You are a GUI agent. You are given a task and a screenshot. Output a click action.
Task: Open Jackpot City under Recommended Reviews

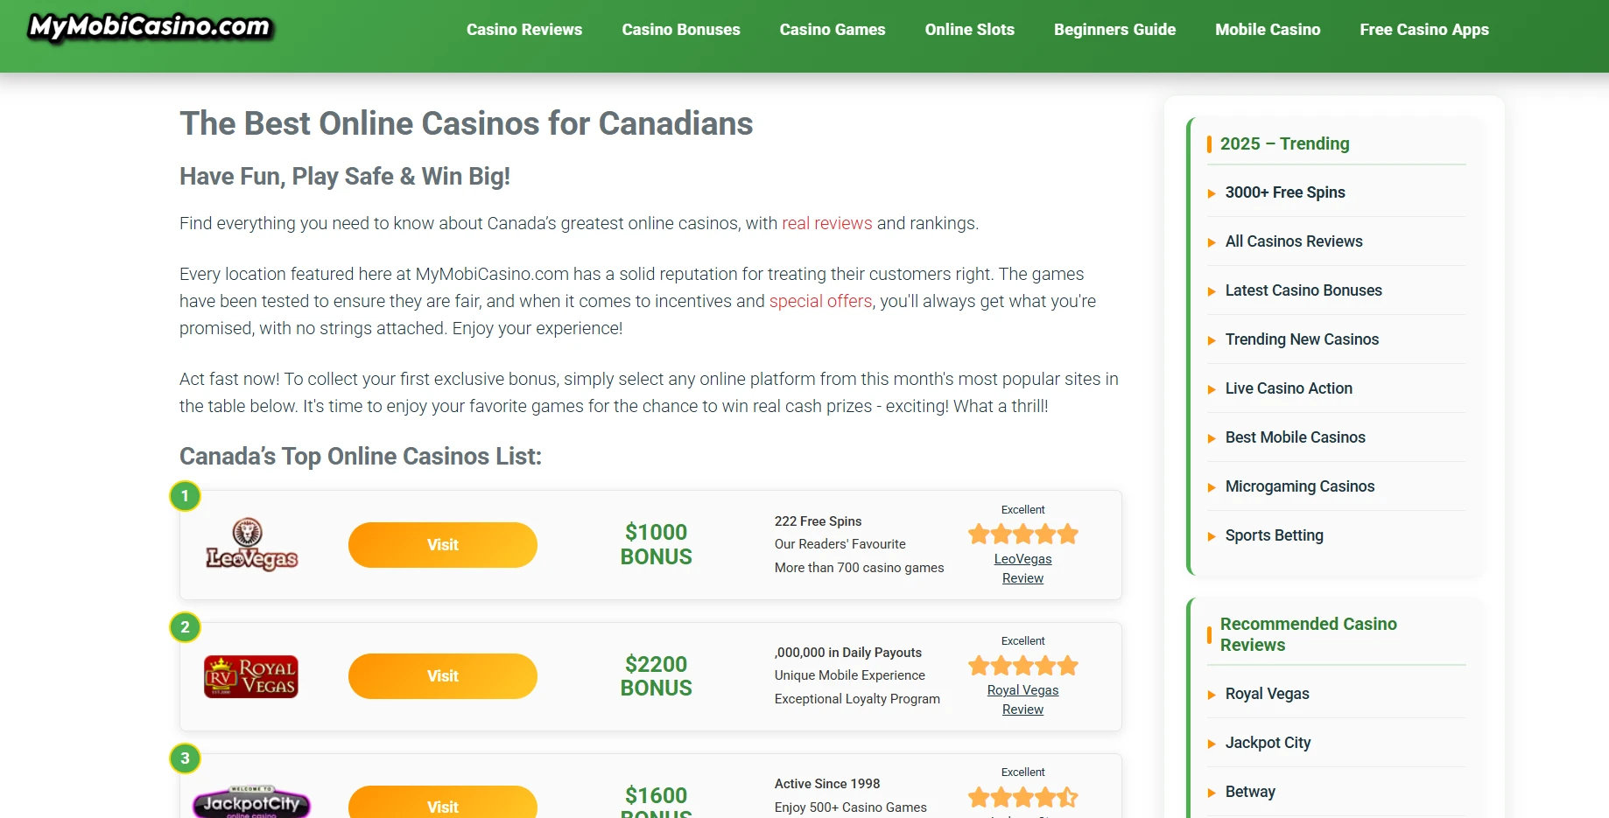pyautogui.click(x=1268, y=743)
